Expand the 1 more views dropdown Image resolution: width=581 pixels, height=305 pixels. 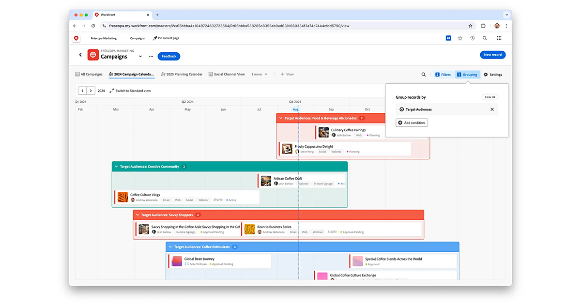pyautogui.click(x=260, y=75)
